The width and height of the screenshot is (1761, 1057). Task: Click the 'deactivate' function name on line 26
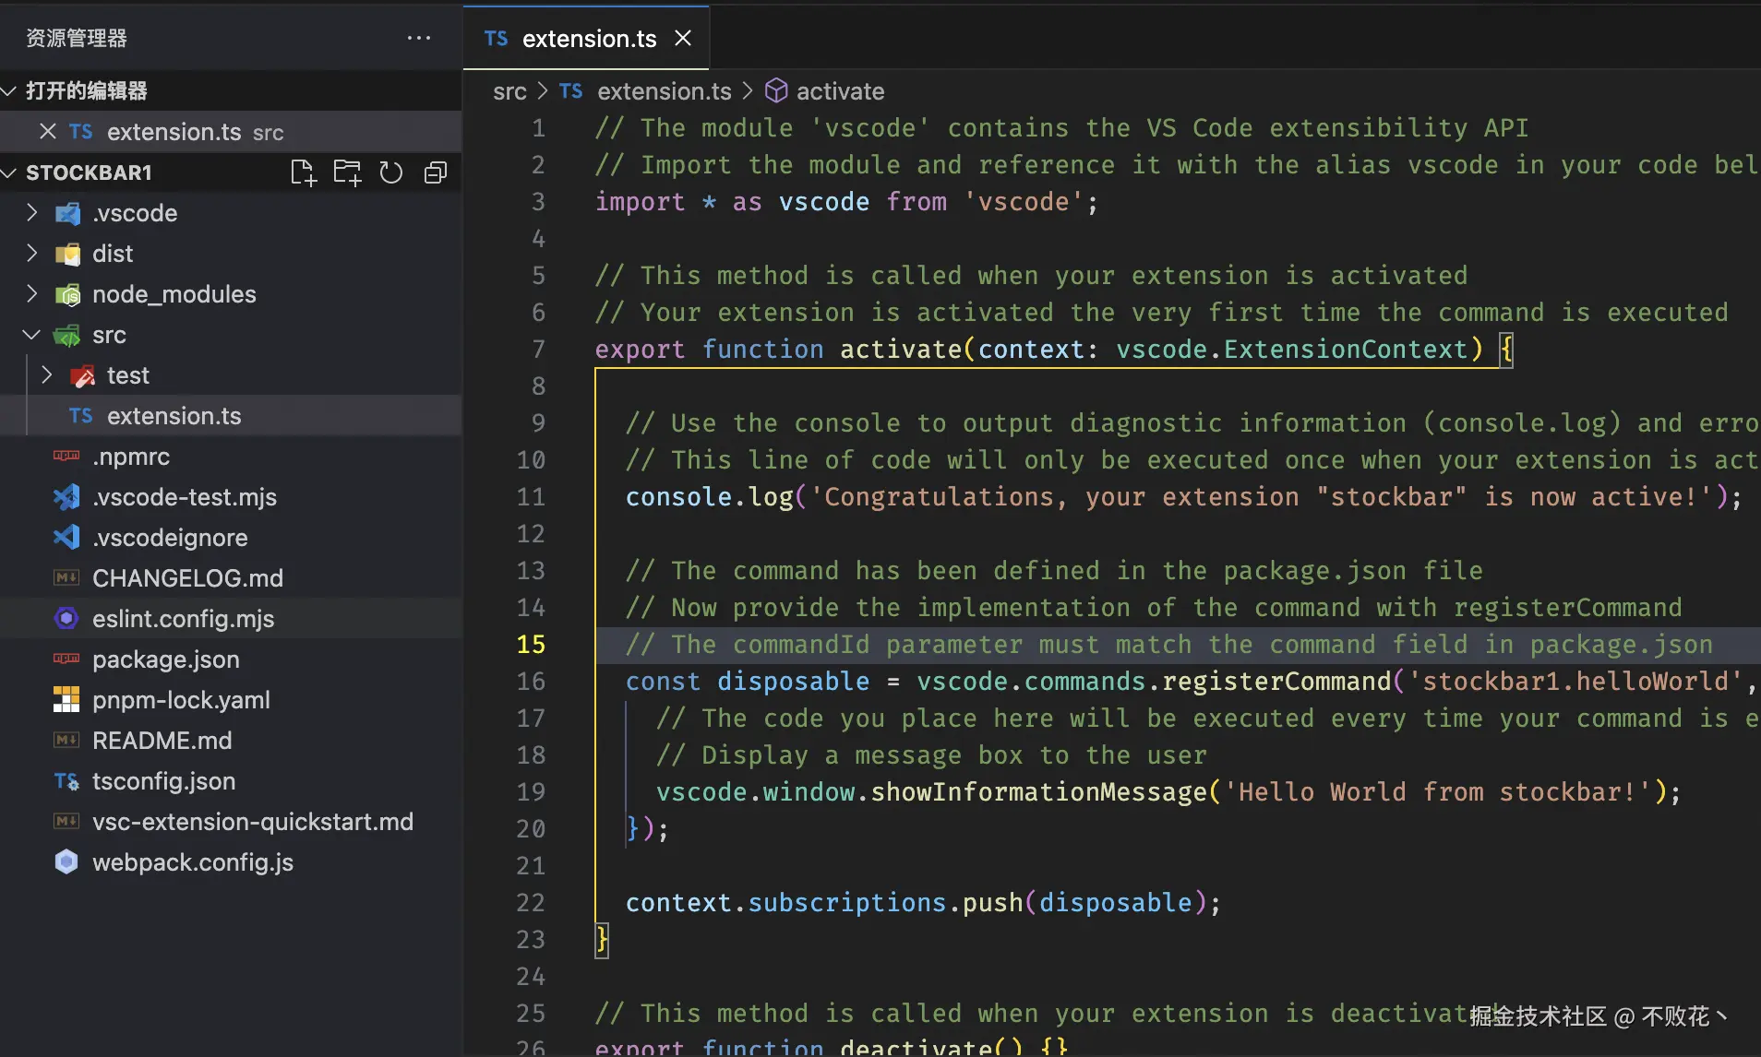[x=916, y=1047]
